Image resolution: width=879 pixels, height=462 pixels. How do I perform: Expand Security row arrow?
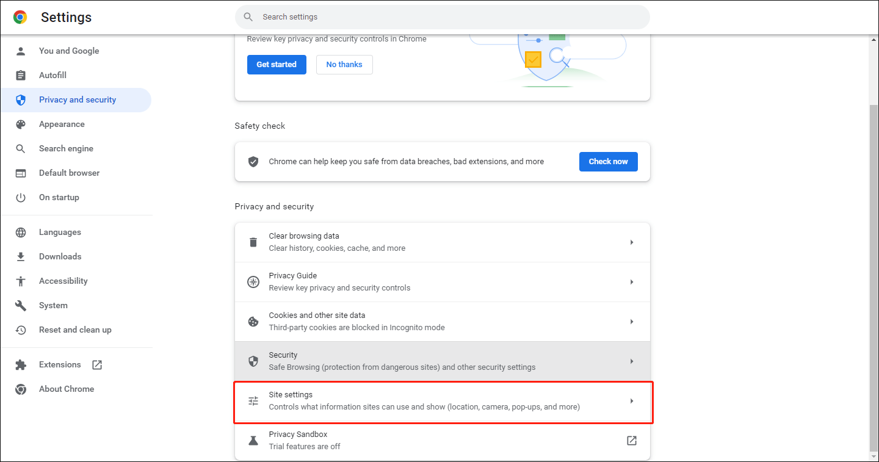click(632, 361)
